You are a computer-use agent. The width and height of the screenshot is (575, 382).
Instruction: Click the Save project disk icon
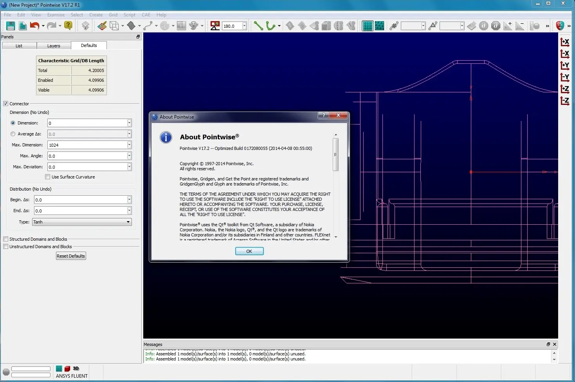click(x=11, y=26)
